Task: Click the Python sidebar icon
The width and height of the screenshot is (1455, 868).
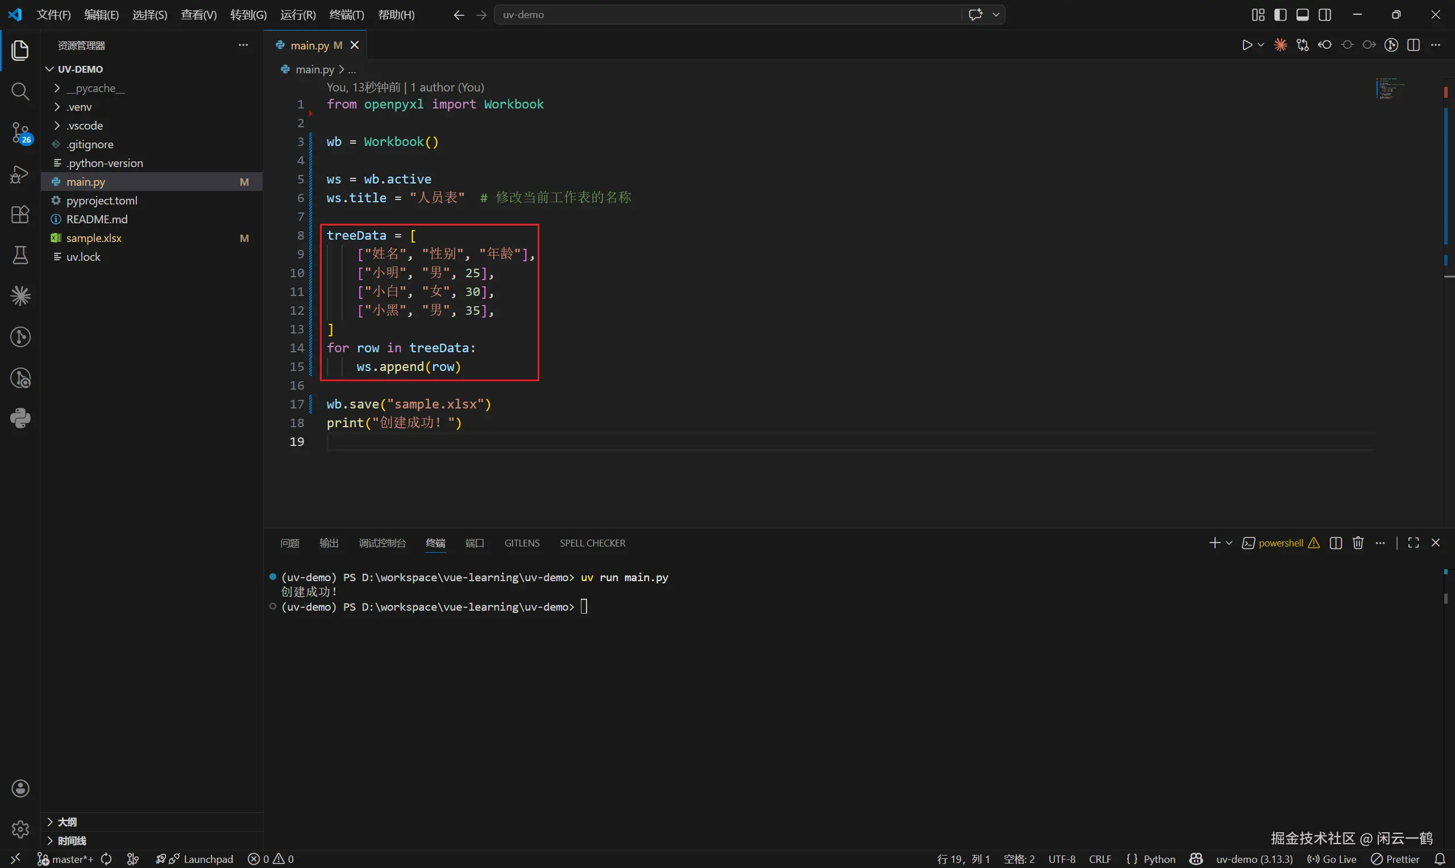Action: tap(20, 419)
